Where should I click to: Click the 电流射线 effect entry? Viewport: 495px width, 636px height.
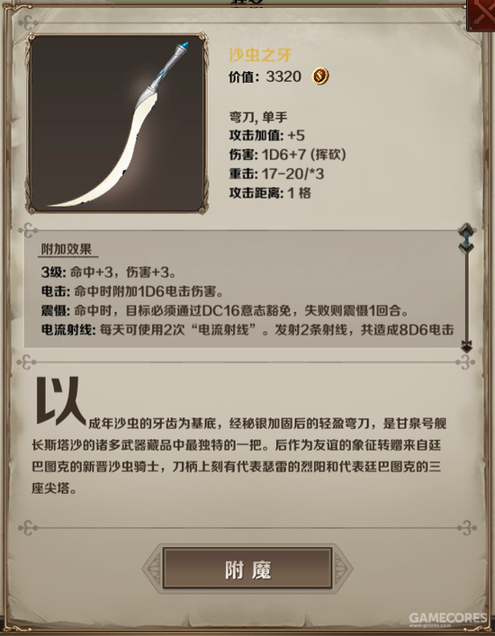(247, 330)
